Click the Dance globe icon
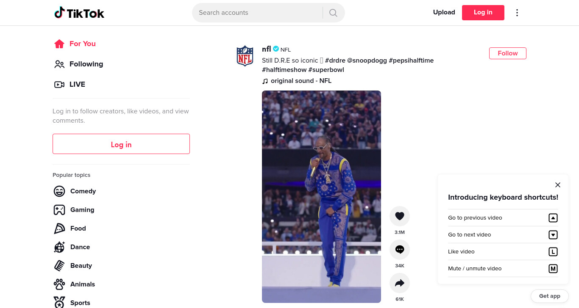 [x=59, y=247]
